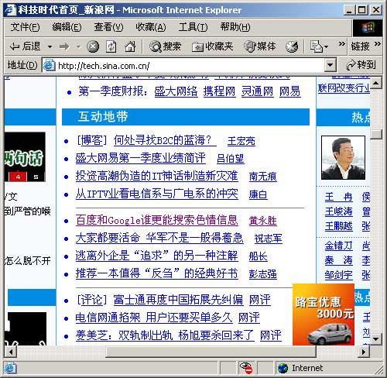Click the Windows logo throbber

368,28
